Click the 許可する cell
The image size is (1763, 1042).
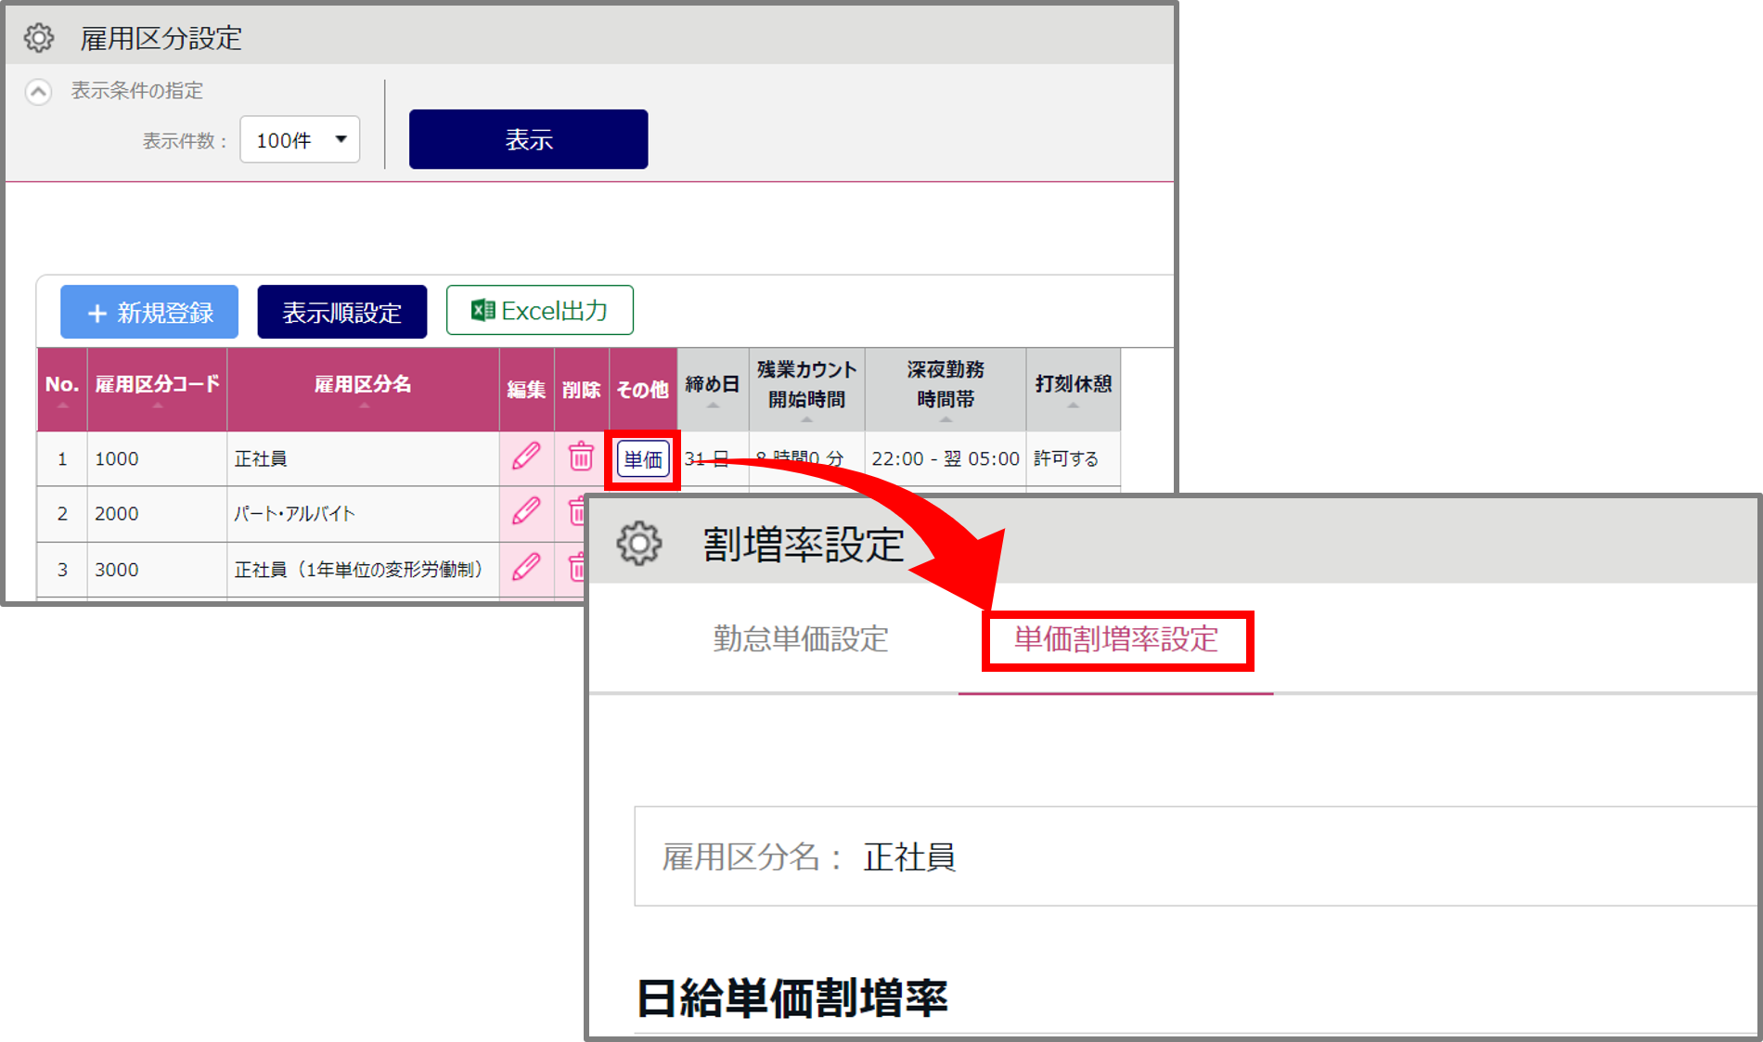click(1074, 458)
